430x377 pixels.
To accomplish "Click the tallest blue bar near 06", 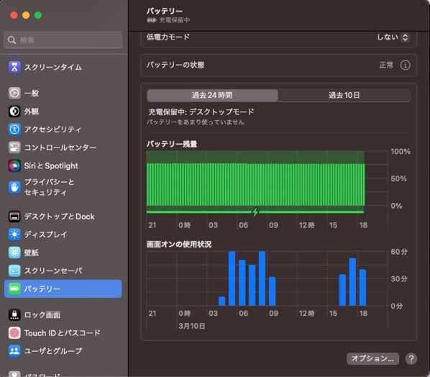I will coord(232,278).
